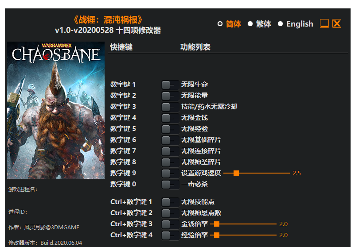The image size is (355, 247).
Task: Click hotkey text 数字键 5
Action: [x=123, y=129]
